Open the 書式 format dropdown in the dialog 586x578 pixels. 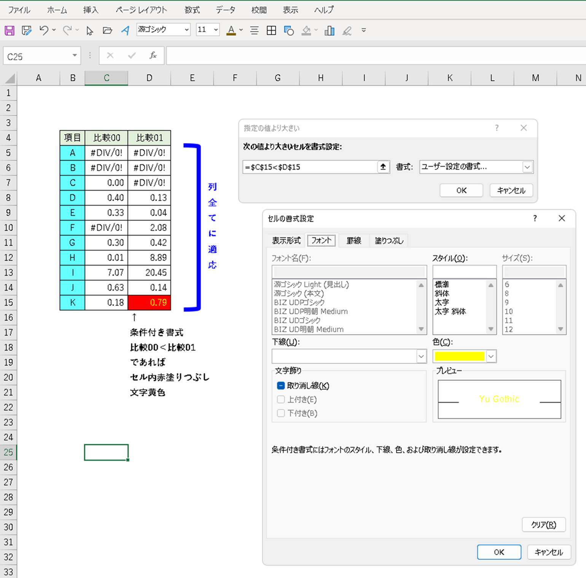(x=527, y=167)
